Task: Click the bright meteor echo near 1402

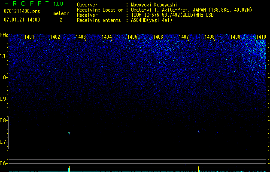Action: point(69,133)
